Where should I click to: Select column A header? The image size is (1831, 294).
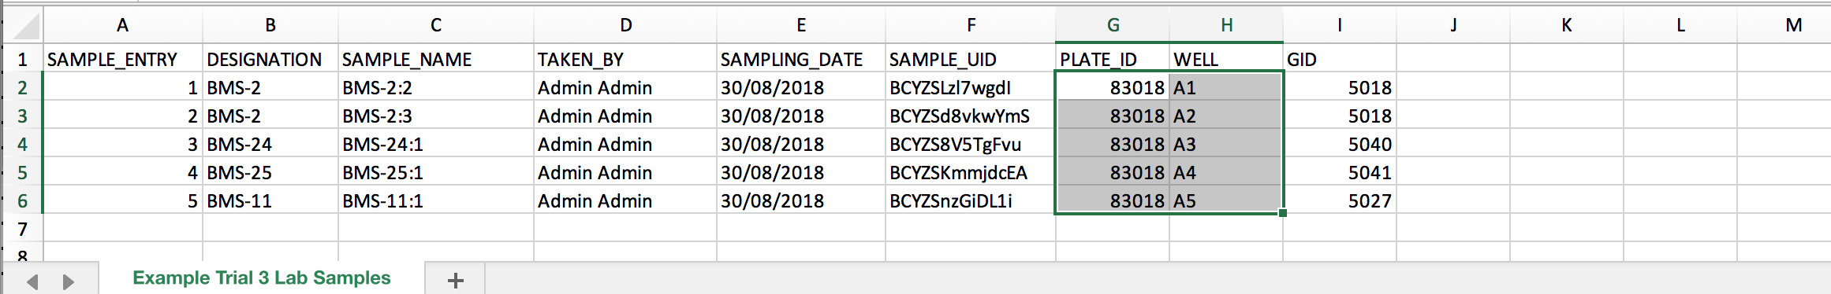[x=122, y=25]
